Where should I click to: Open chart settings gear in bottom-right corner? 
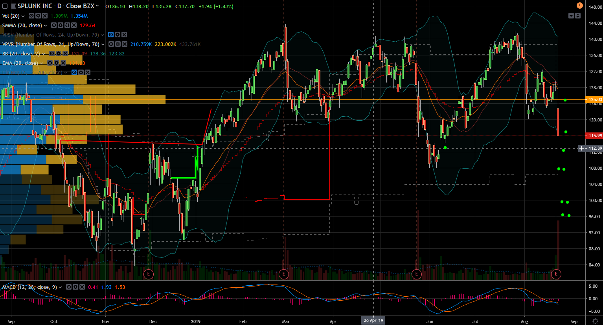[596, 321]
